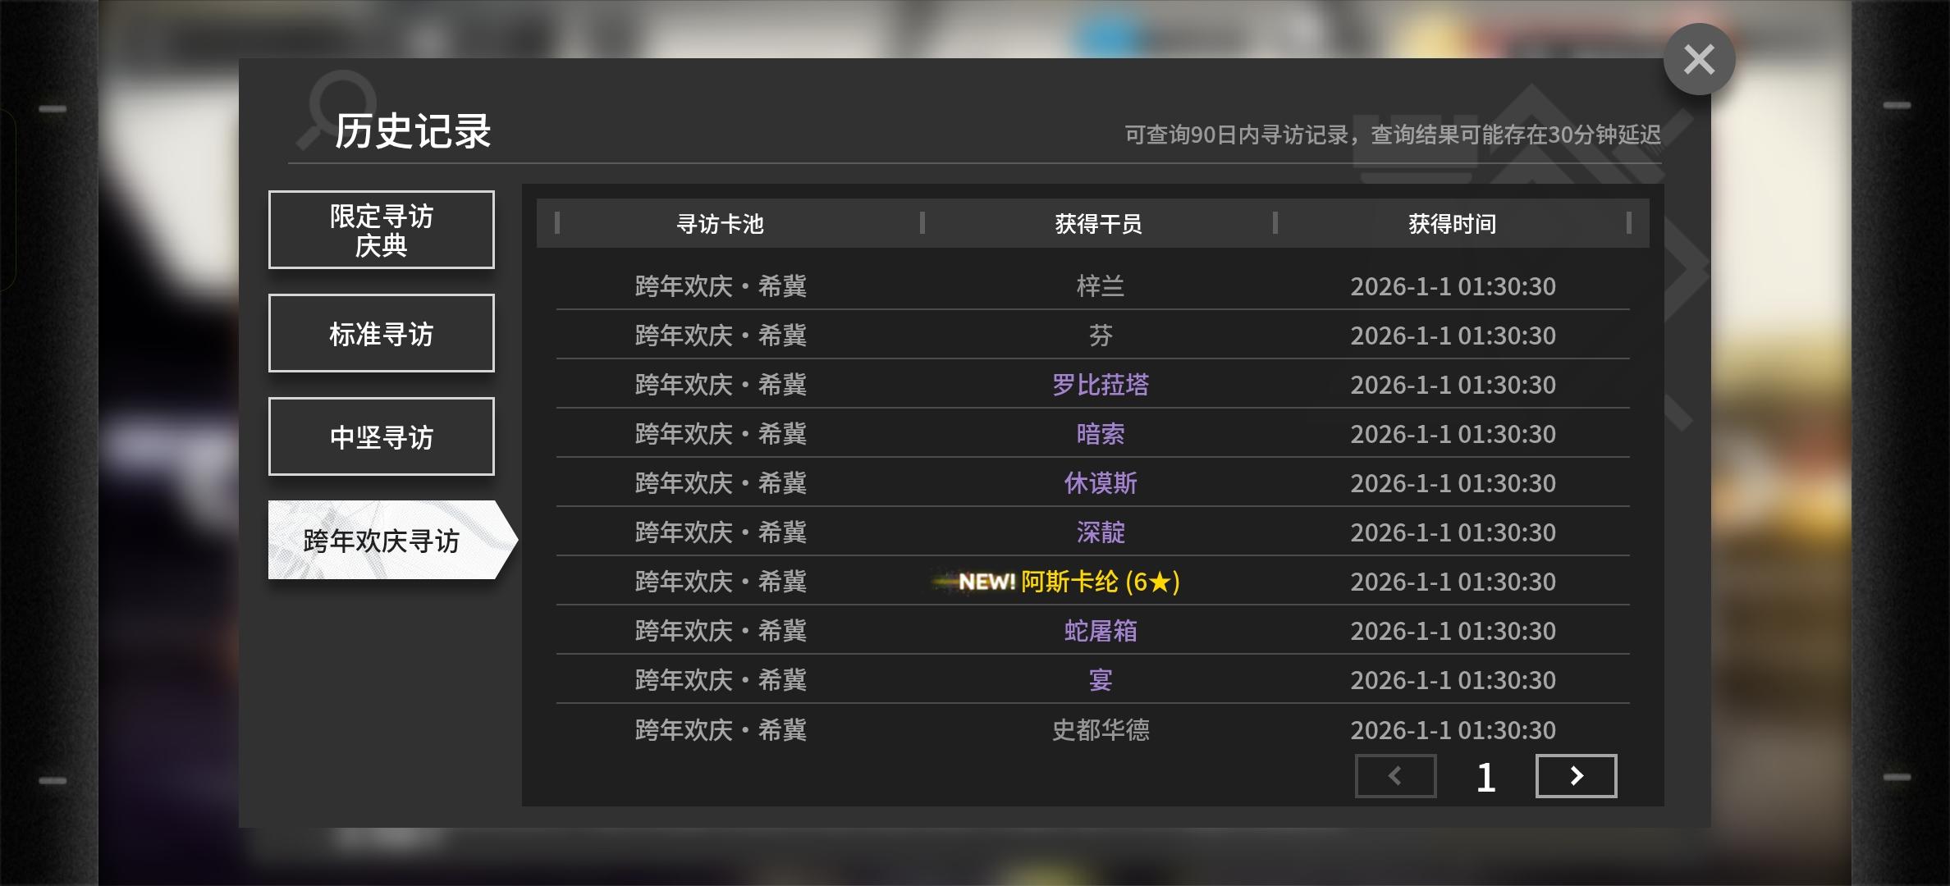1950x886 pixels.
Task: Click the current page number 1
Action: tap(1485, 777)
